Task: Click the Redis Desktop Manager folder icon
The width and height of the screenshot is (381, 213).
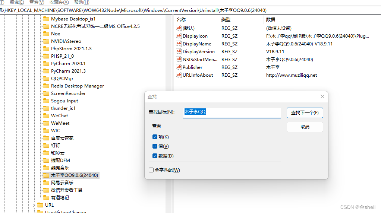Action: pyautogui.click(x=46, y=86)
